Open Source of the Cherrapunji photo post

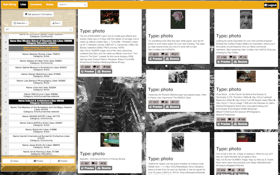click(x=104, y=168)
